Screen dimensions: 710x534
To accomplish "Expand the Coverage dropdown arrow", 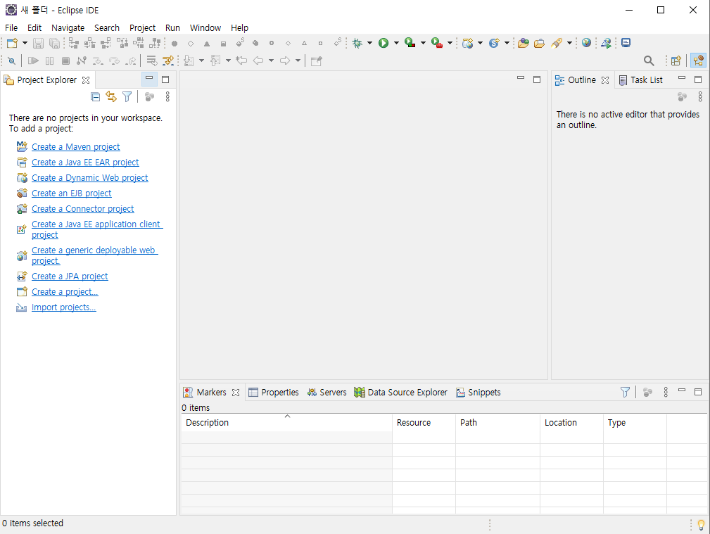I will pos(423,43).
